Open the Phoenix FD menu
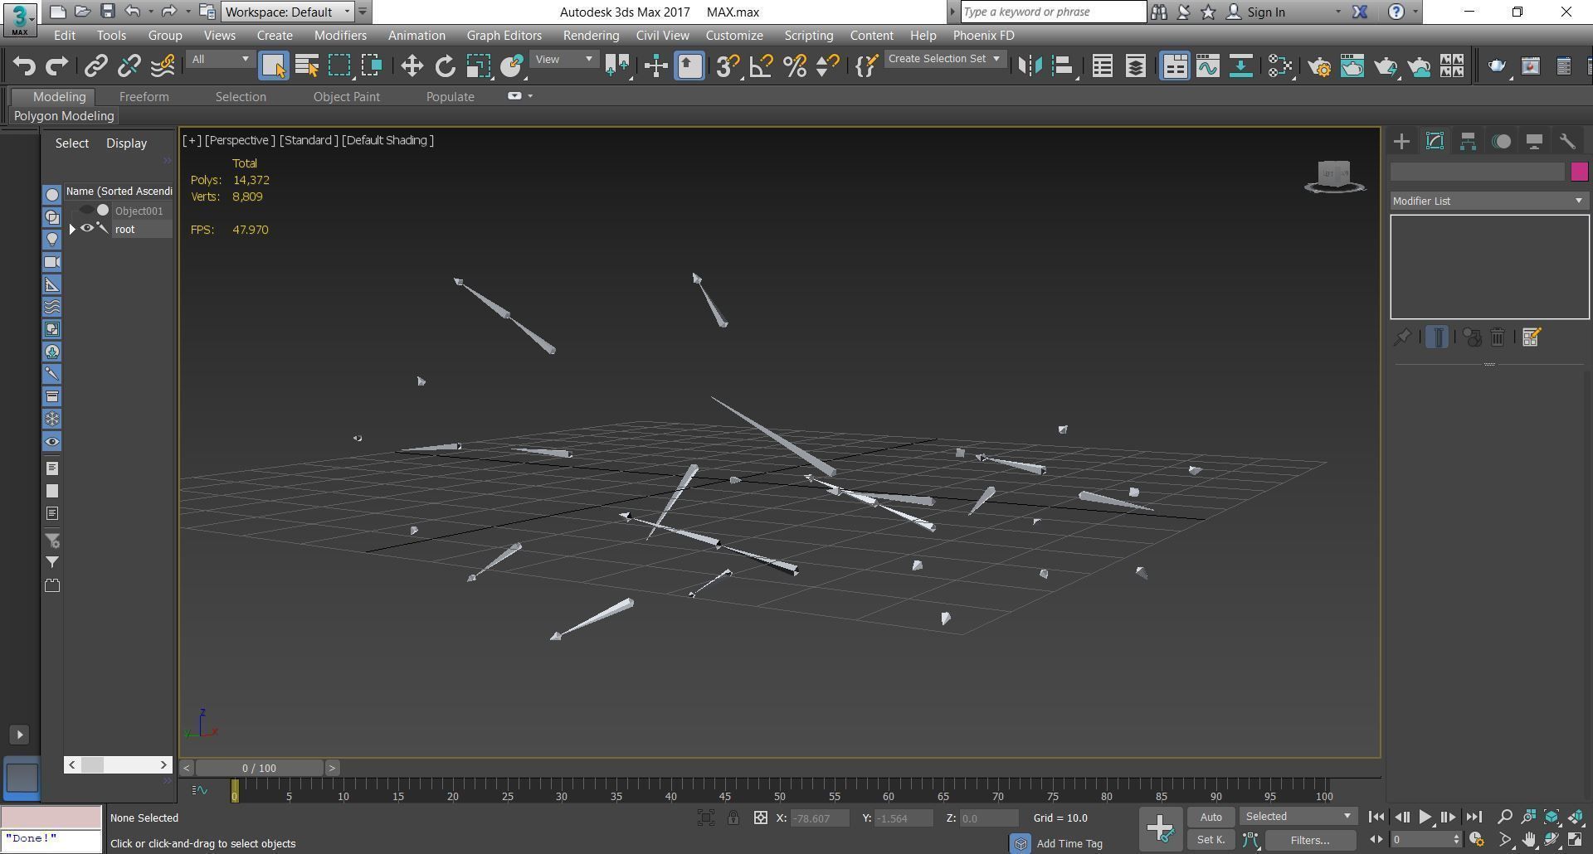The height and width of the screenshot is (854, 1593). click(x=983, y=36)
